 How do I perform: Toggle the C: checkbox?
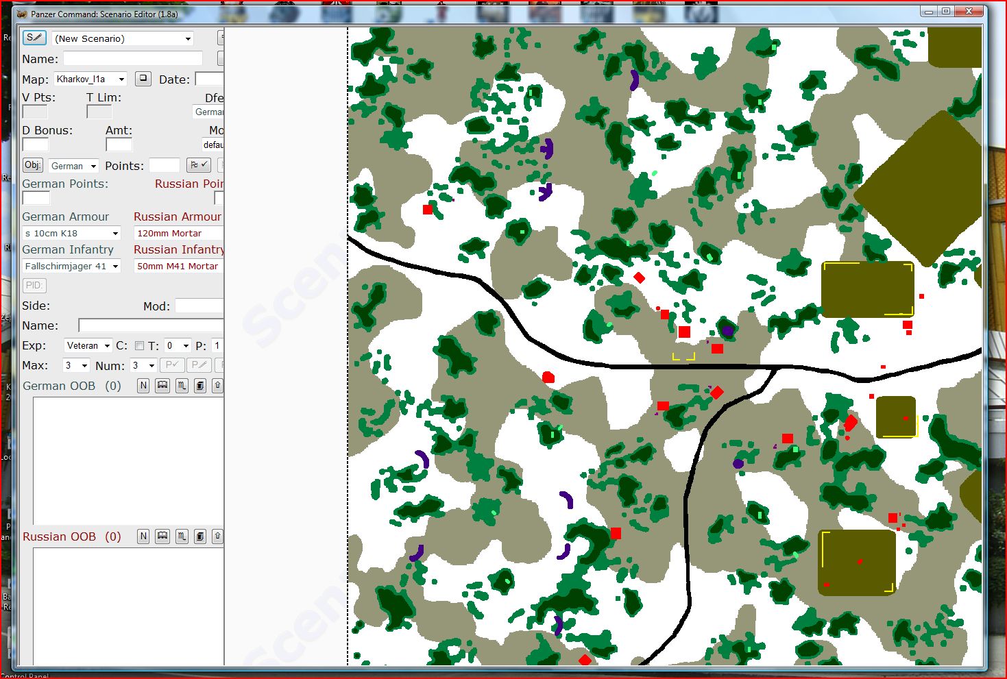[139, 346]
